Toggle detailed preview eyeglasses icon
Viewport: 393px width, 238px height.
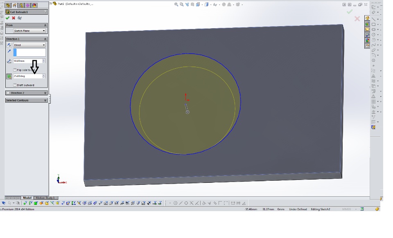point(20,18)
